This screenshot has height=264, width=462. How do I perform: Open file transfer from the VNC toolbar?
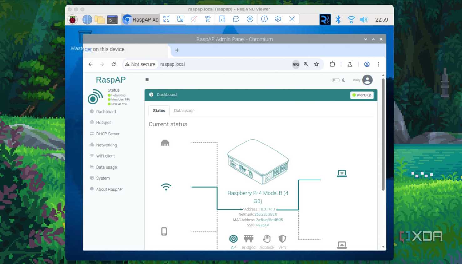point(222,19)
